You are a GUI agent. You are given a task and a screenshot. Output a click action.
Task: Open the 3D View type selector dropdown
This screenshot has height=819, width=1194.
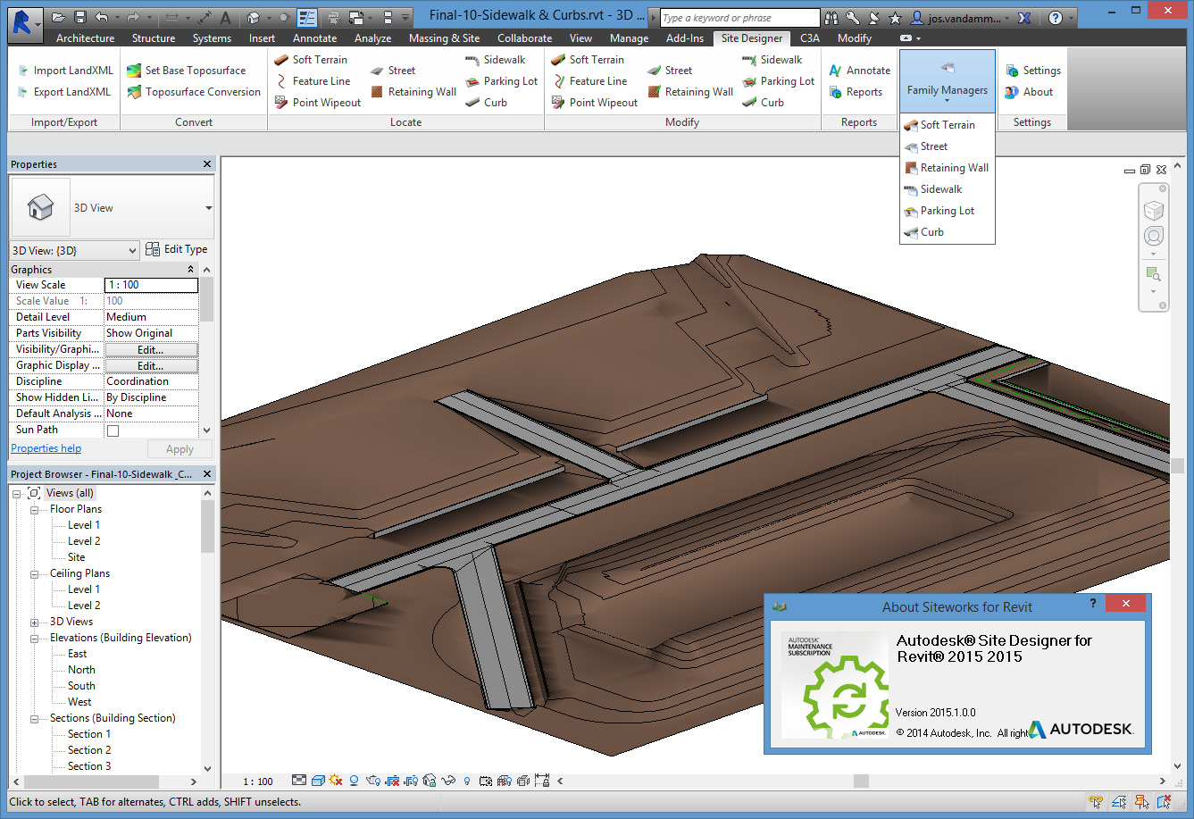coord(208,208)
